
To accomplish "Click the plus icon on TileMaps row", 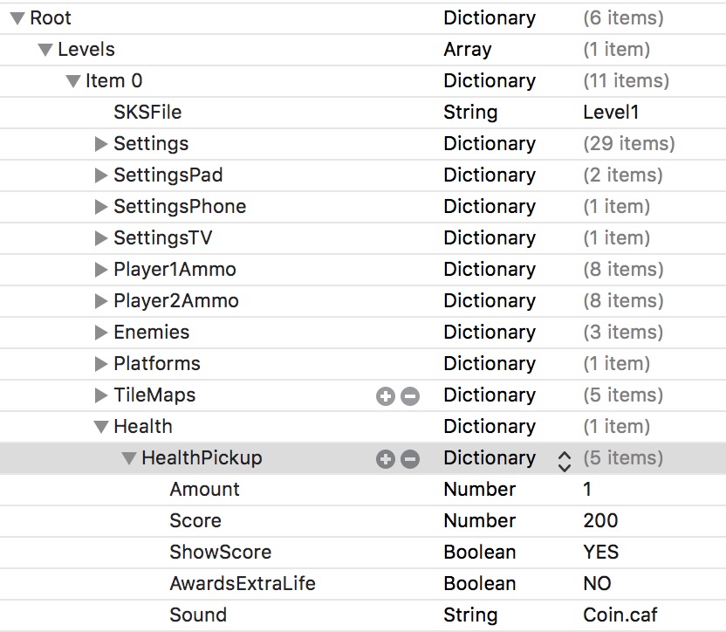I will click(x=385, y=396).
